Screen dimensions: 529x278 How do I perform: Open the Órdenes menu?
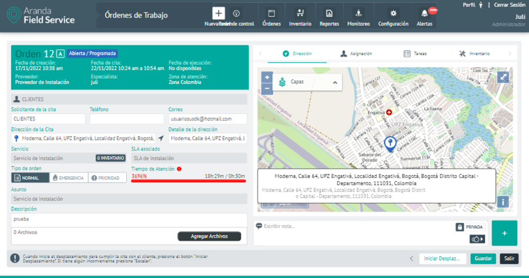(272, 17)
